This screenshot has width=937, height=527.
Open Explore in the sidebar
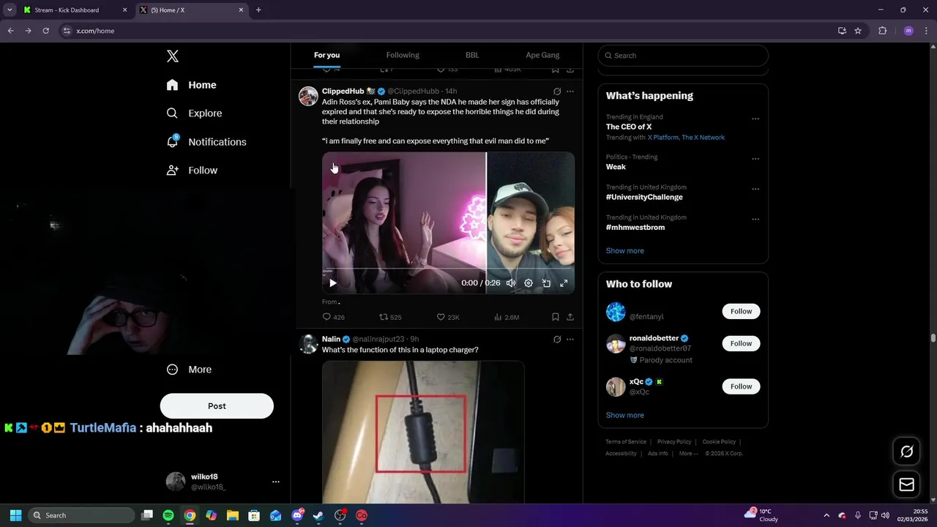pos(194,113)
